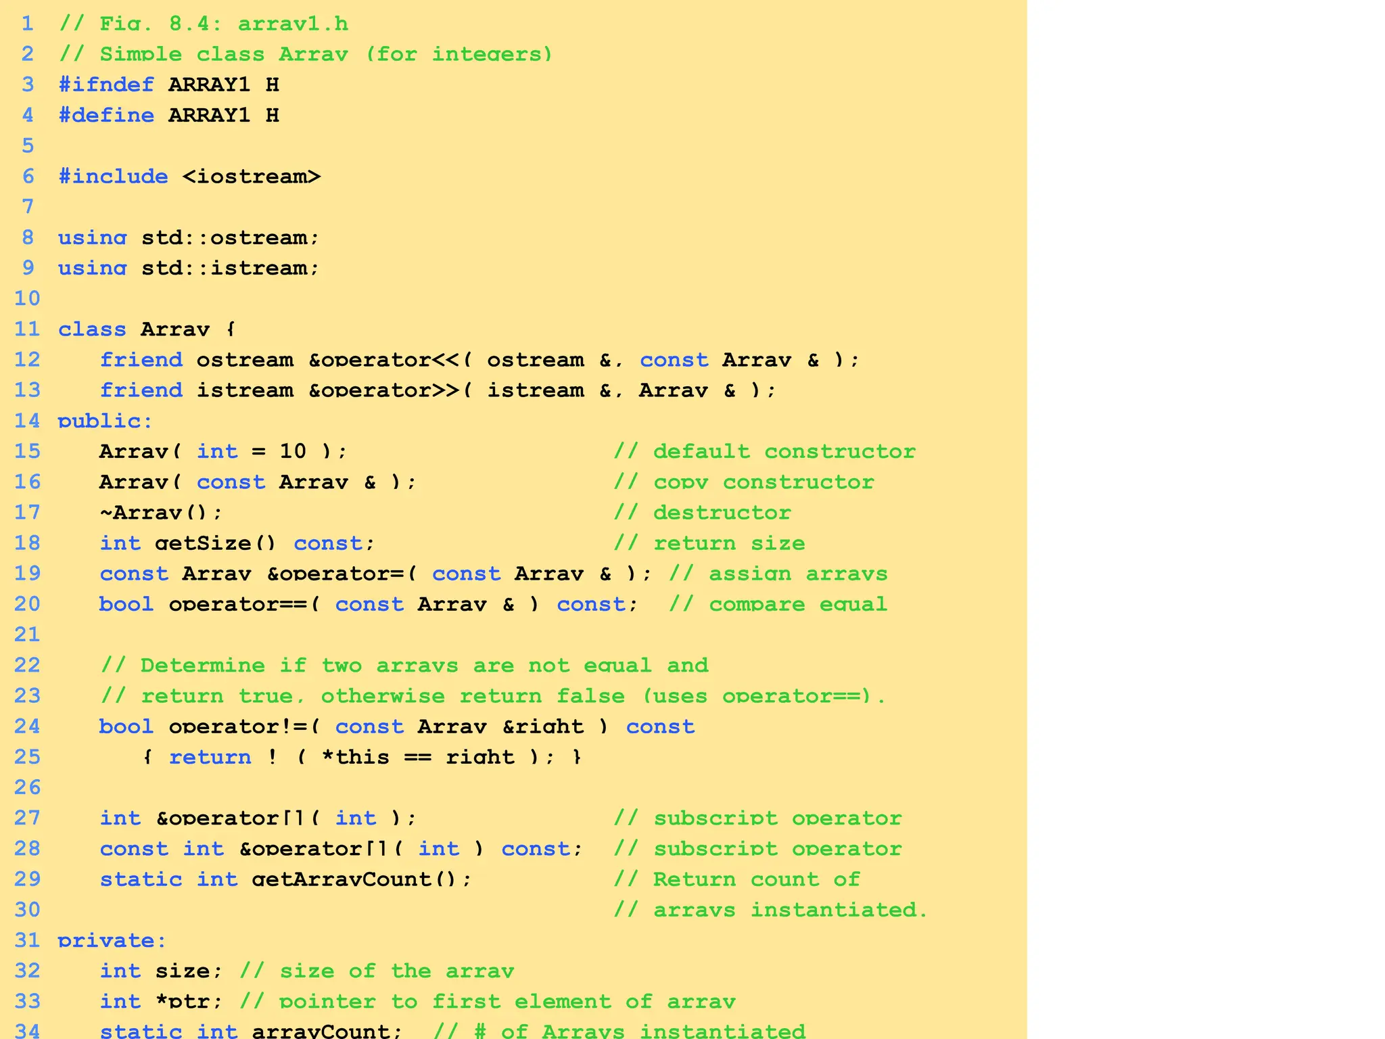Click the '// default constructor' comment
This screenshot has width=1385, height=1039.
tap(765, 451)
